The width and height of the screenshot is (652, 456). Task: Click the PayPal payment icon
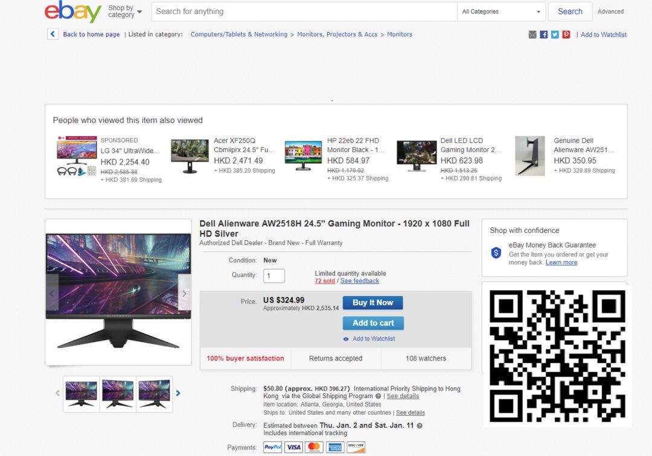[x=272, y=448]
